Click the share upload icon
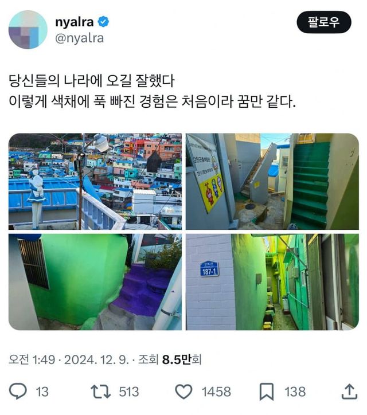Image resolution: width=367 pixels, height=415 pixels. pos(349,391)
